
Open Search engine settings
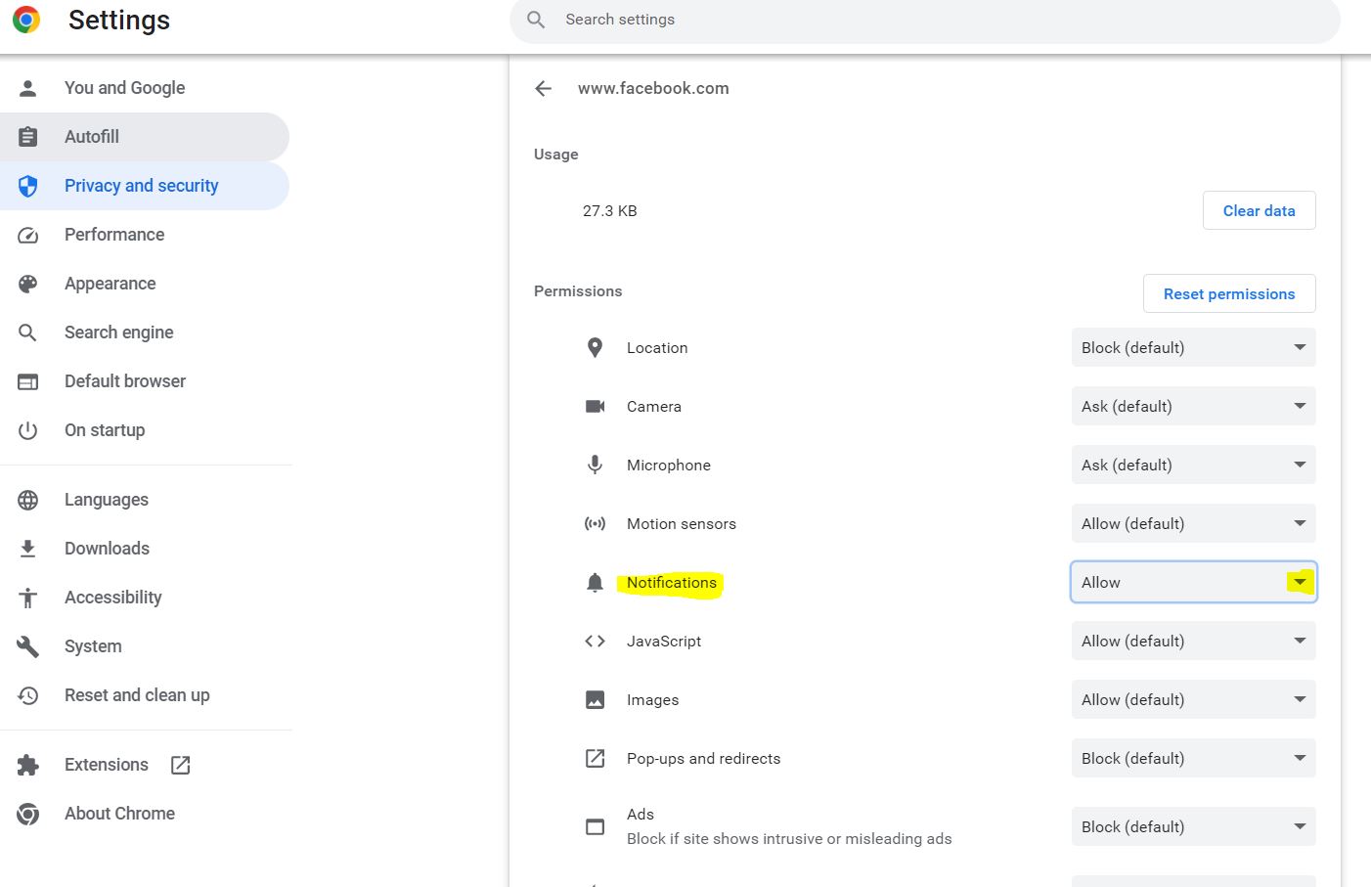click(145, 333)
